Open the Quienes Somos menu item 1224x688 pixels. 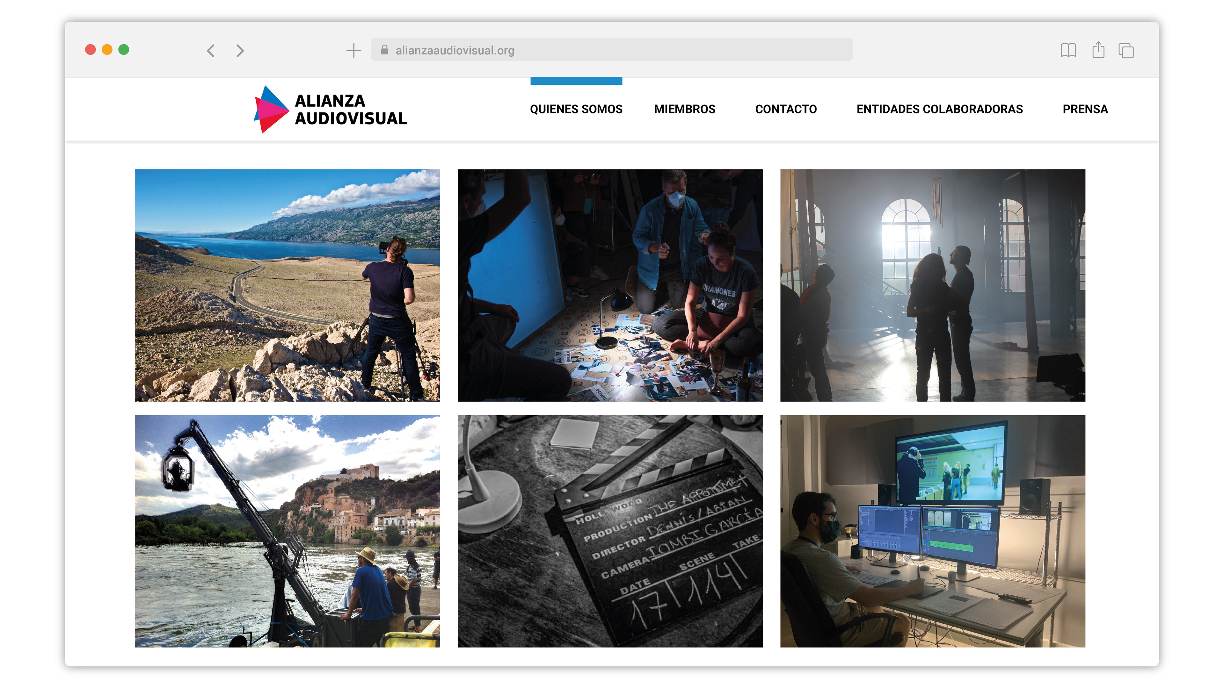point(576,109)
